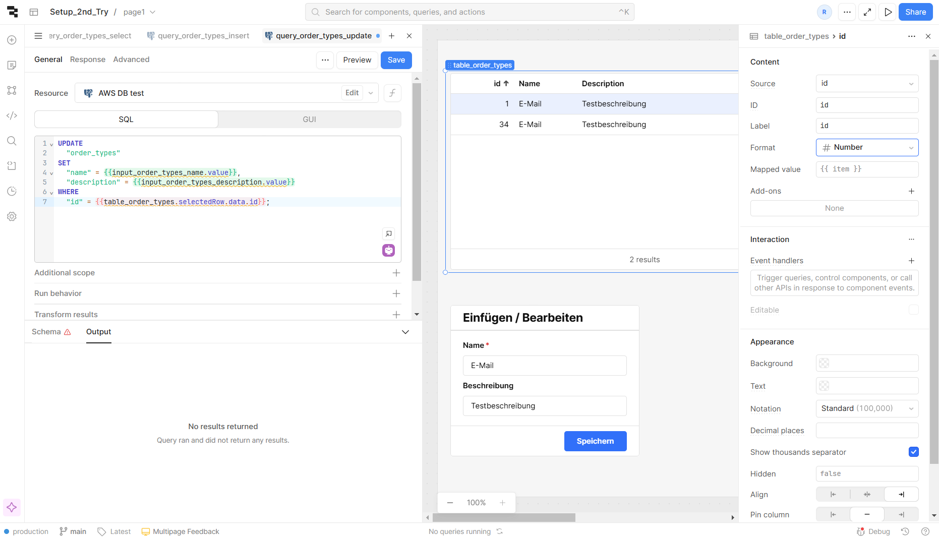The width and height of the screenshot is (939, 537).
Task: Click the blue Save button
Action: coord(396,60)
